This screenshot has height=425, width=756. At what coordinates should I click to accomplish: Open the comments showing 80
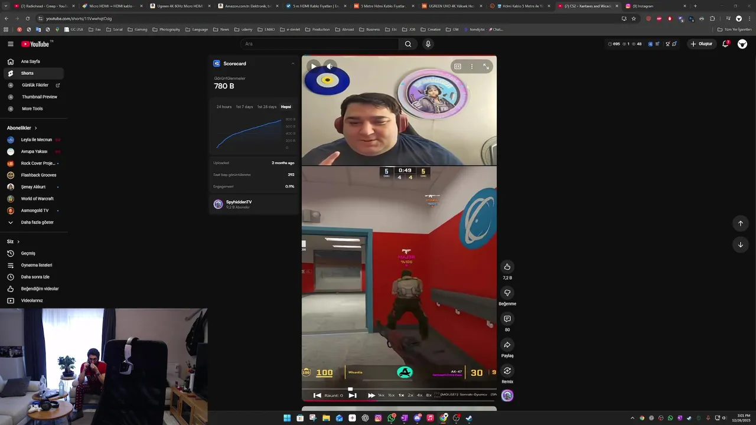click(x=507, y=319)
